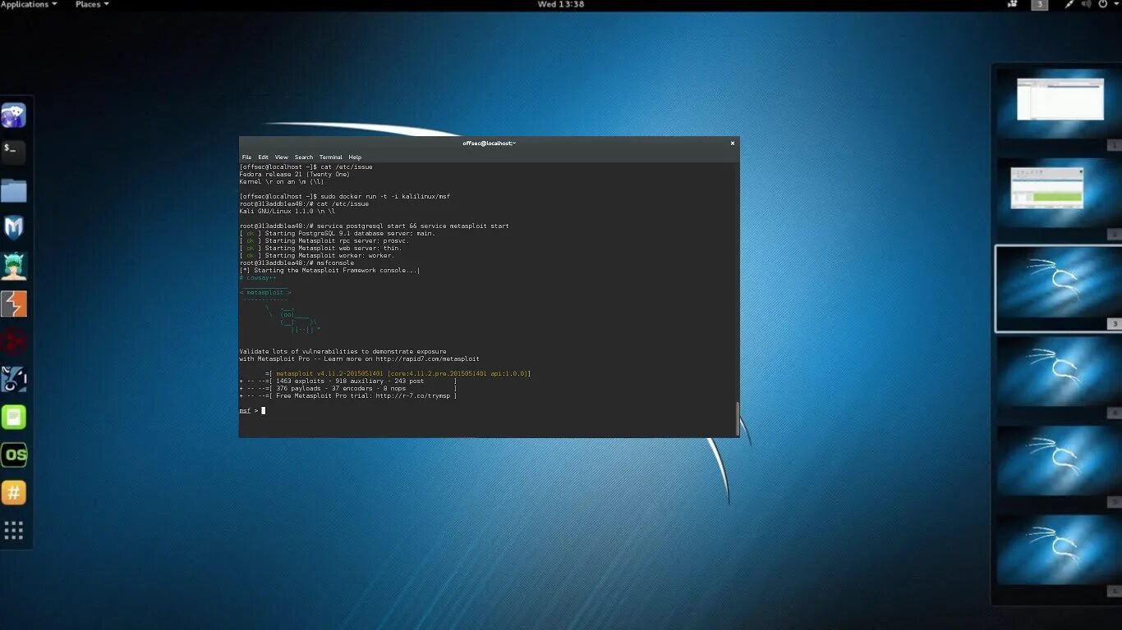The image size is (1122, 630).
Task: Launch Metasploit from the dock shield icon
Action: (14, 228)
